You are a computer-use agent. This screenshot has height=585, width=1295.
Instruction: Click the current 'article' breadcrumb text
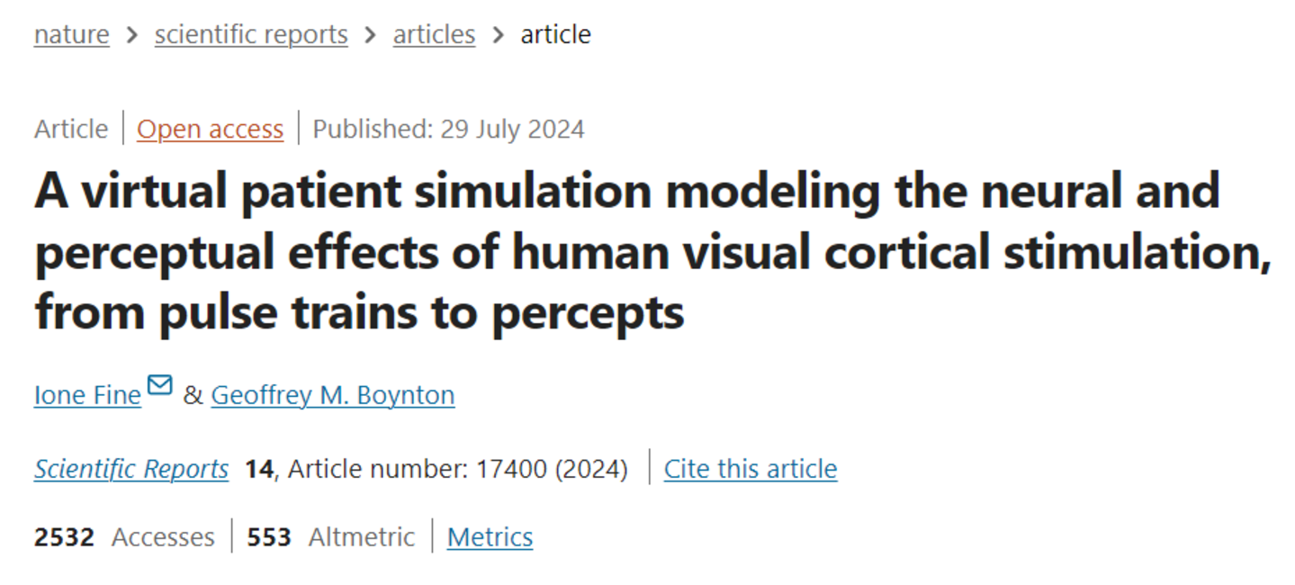pyautogui.click(x=555, y=35)
